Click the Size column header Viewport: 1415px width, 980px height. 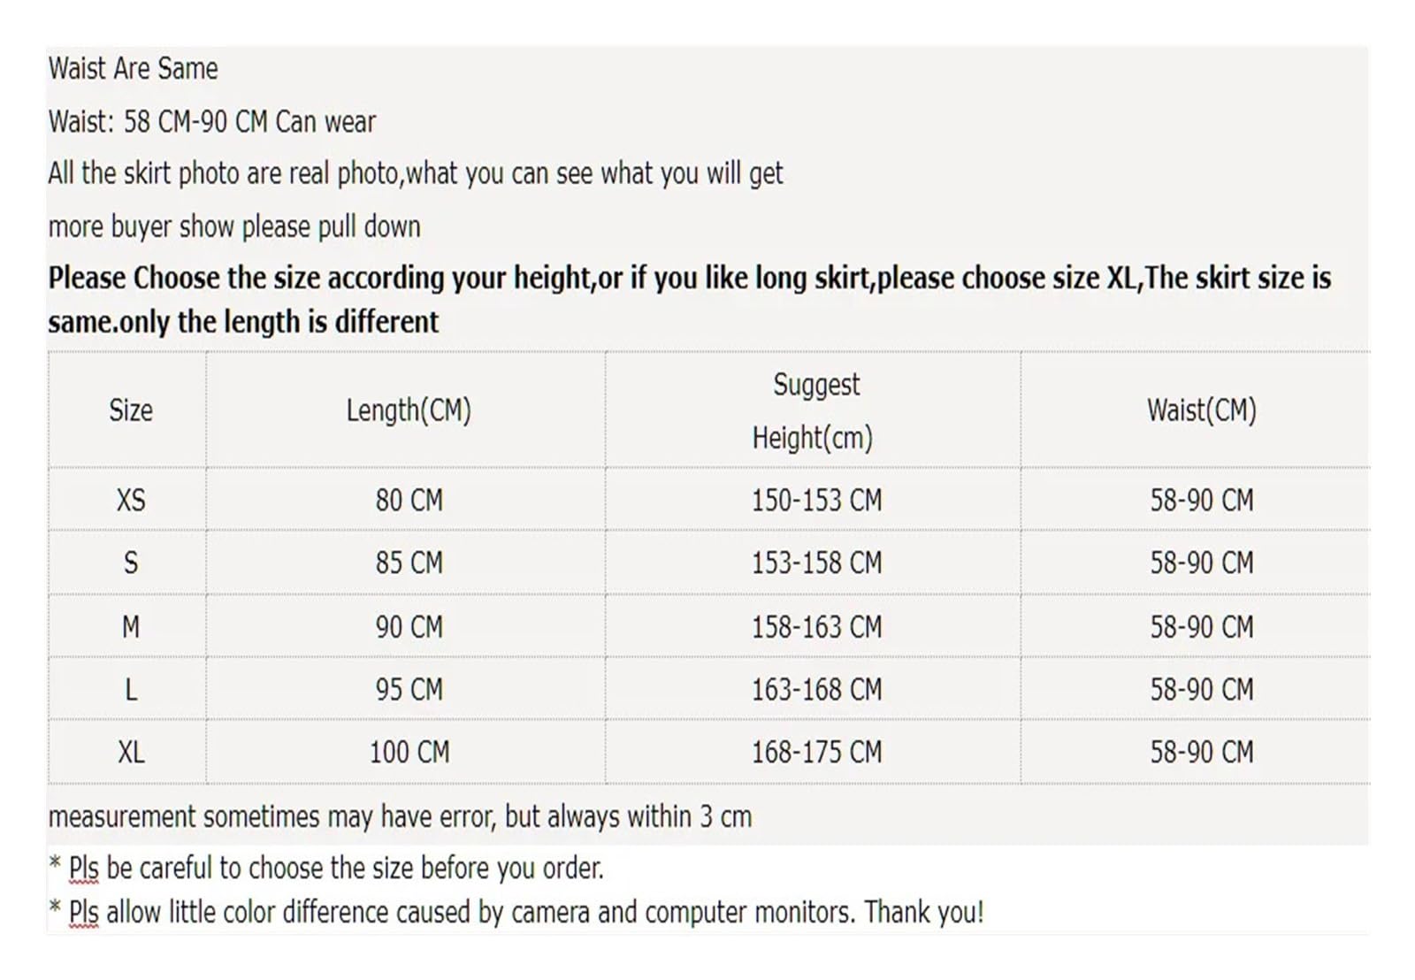tap(130, 410)
